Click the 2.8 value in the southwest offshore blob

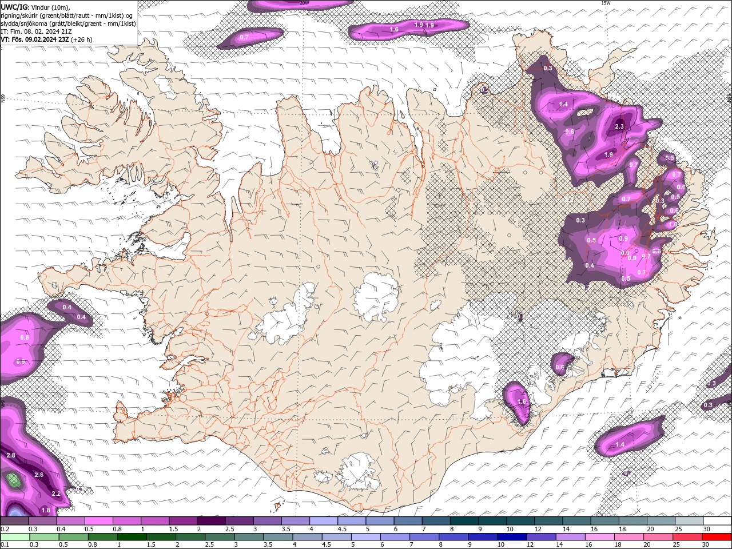click(11, 455)
